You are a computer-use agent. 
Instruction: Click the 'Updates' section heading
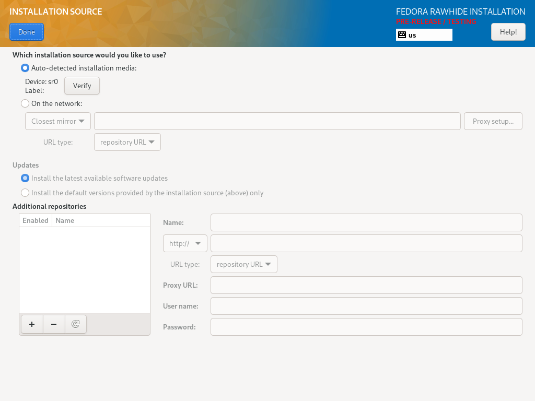point(26,165)
